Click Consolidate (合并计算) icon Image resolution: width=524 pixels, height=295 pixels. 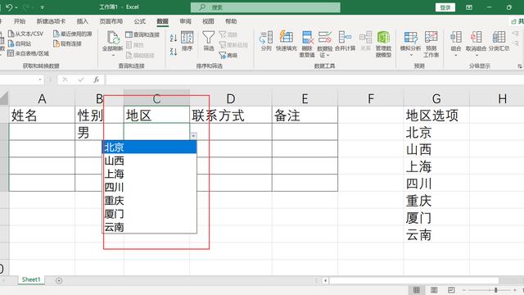point(345,38)
